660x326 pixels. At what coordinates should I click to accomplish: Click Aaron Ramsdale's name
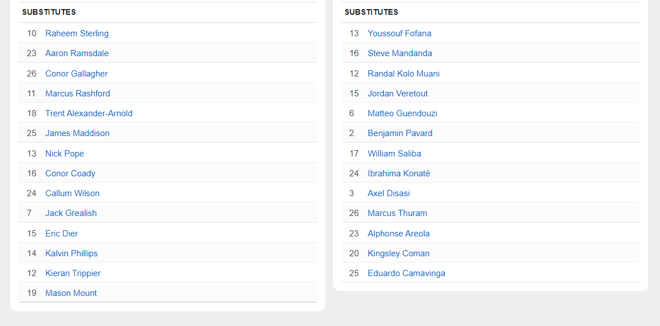77,53
